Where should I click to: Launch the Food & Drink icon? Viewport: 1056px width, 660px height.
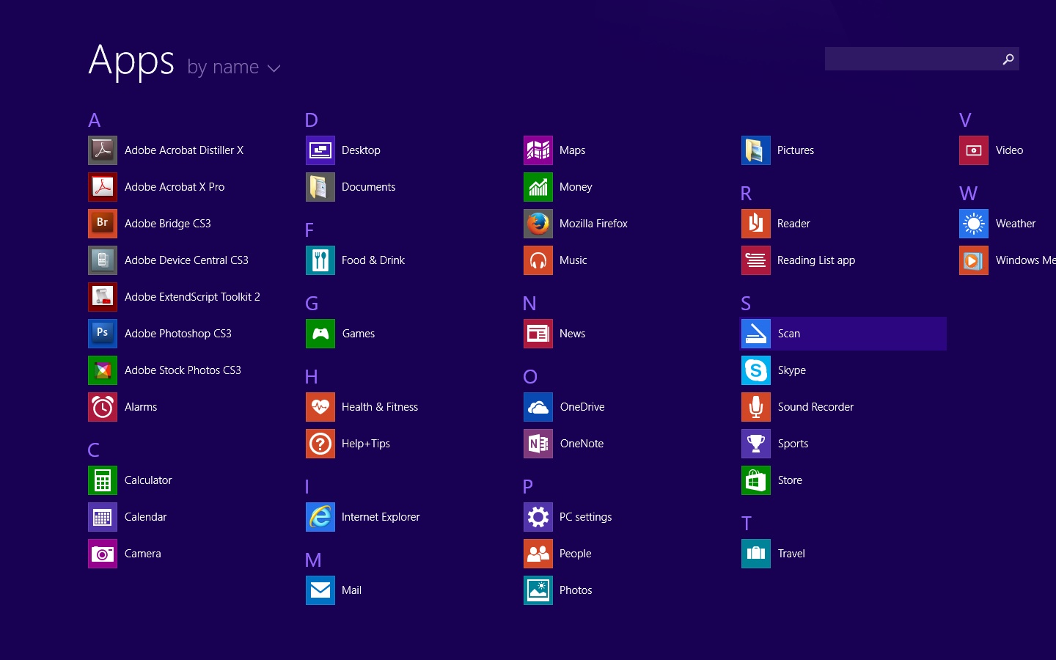pyautogui.click(x=320, y=260)
